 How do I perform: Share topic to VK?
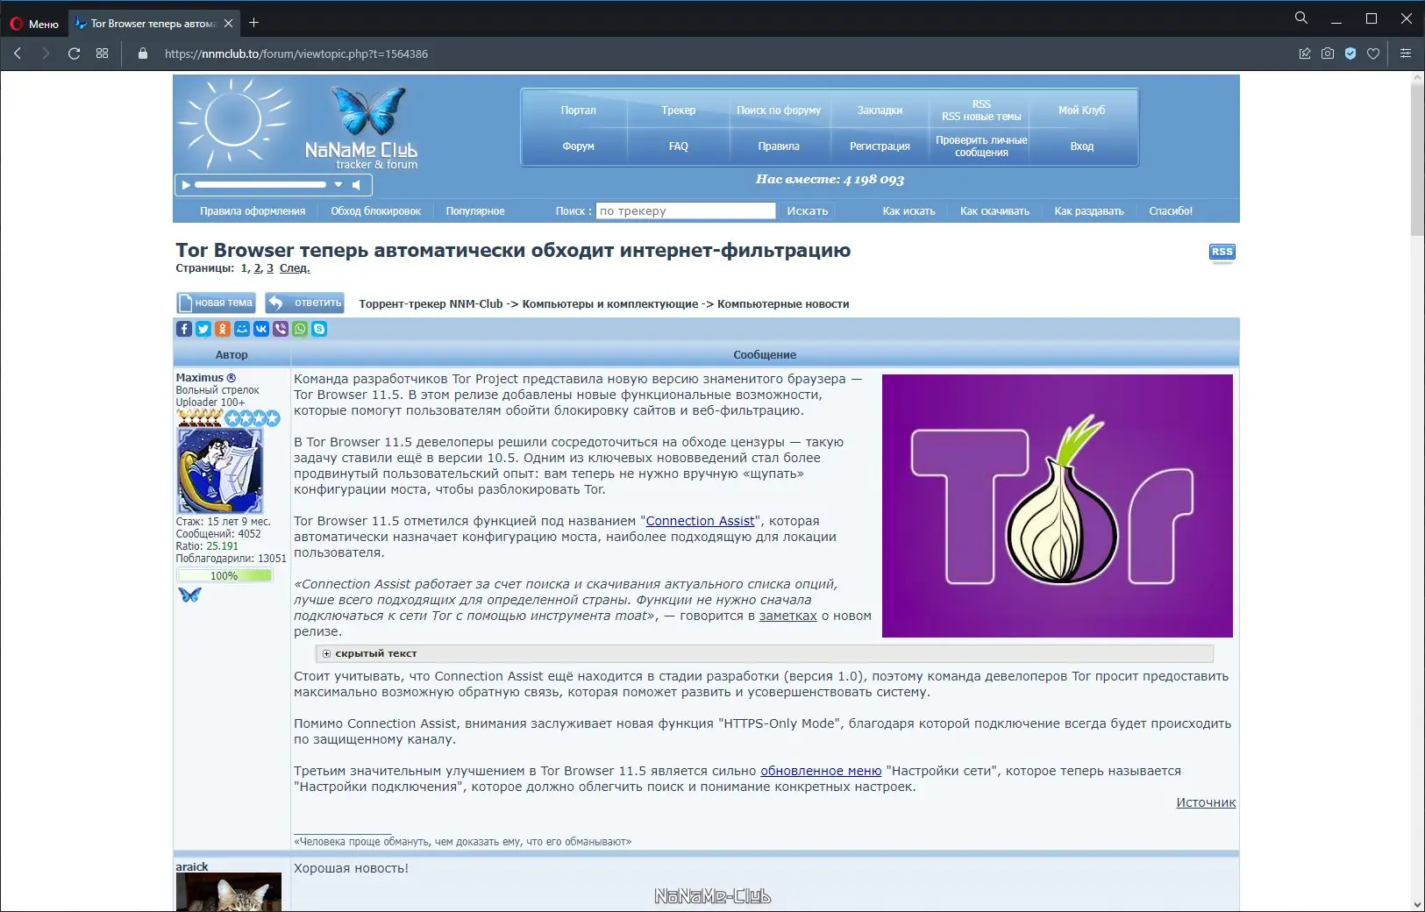[261, 329]
